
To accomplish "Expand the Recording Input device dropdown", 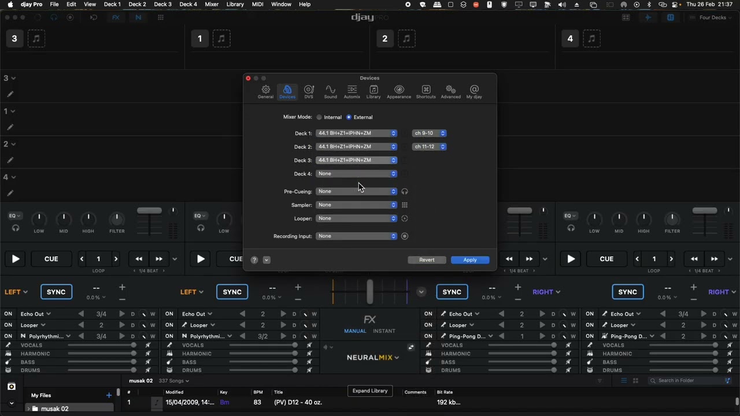I will coord(356,236).
